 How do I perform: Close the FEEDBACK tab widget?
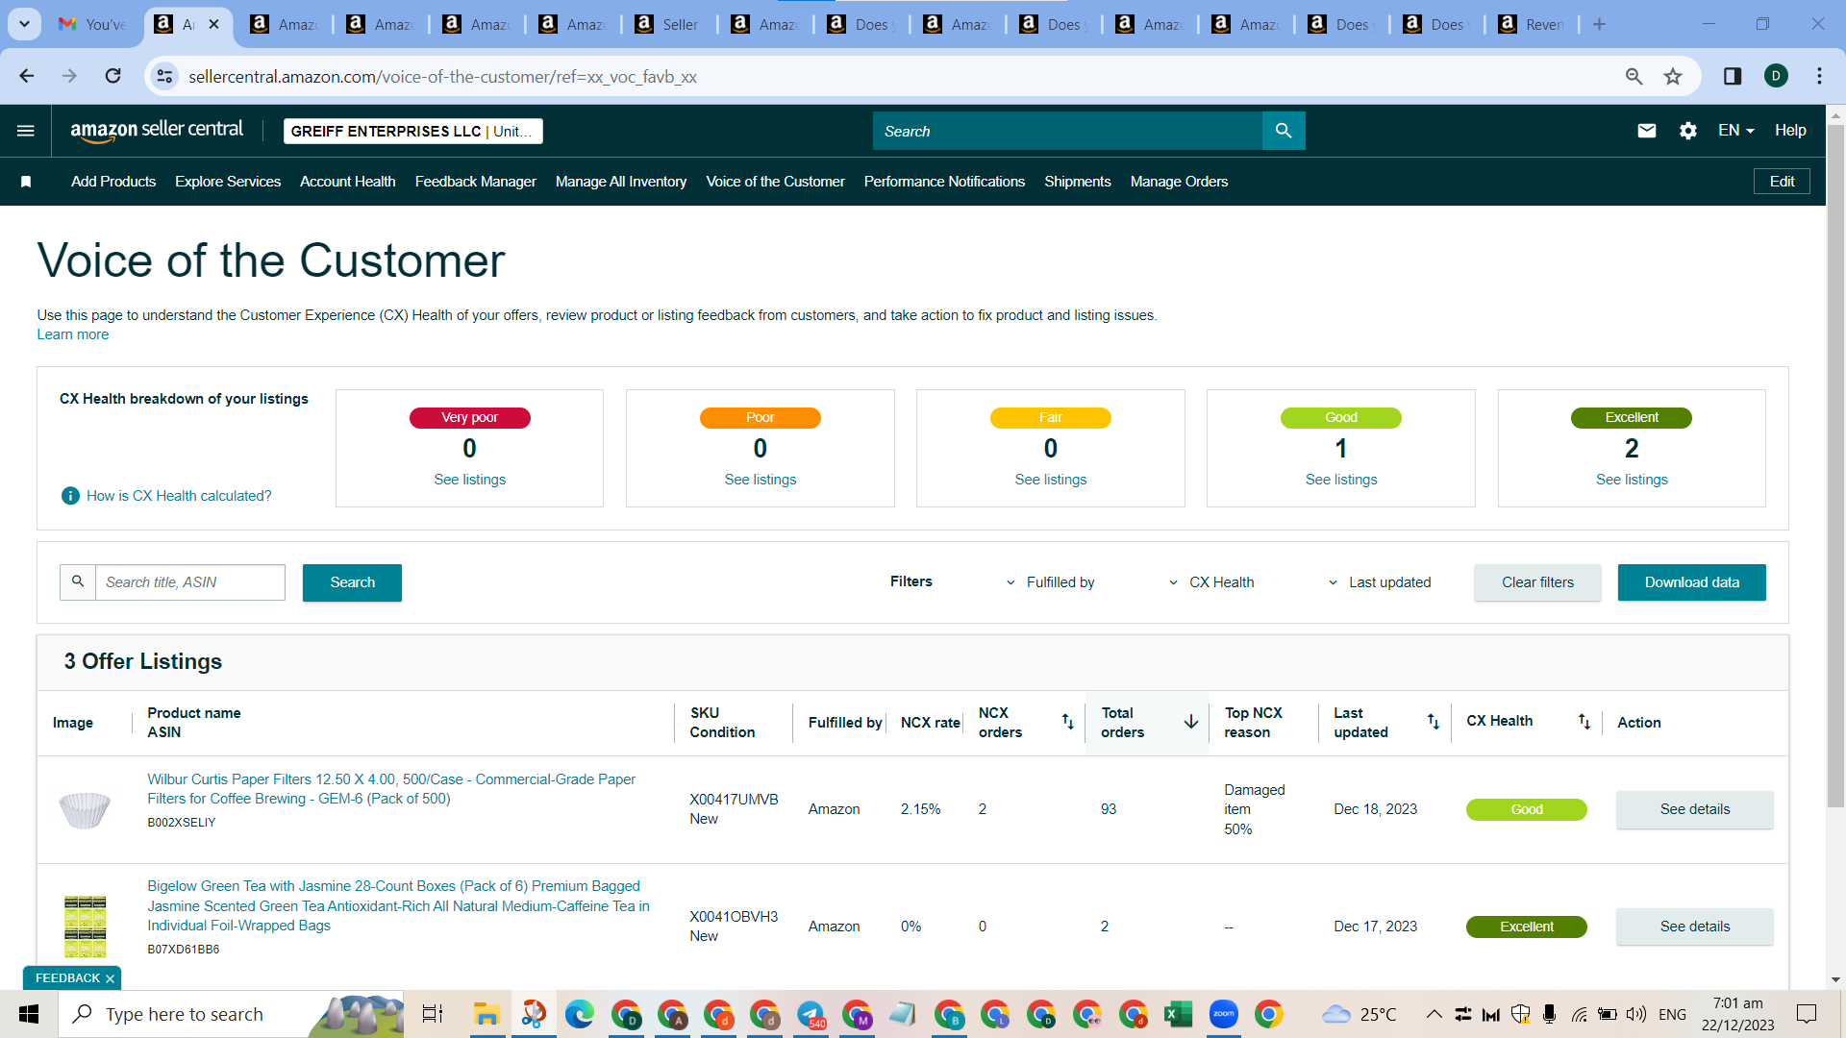(110, 978)
